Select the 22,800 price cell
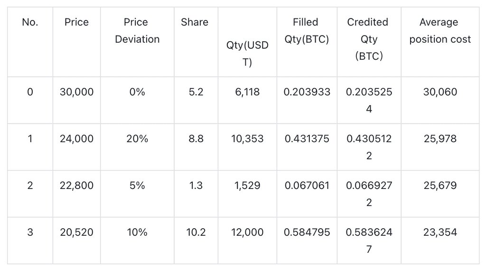Image resolution: width=486 pixels, height=268 pixels. pyautogui.click(x=76, y=186)
